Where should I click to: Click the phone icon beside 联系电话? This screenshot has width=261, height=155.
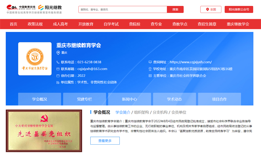click(x=58, y=62)
